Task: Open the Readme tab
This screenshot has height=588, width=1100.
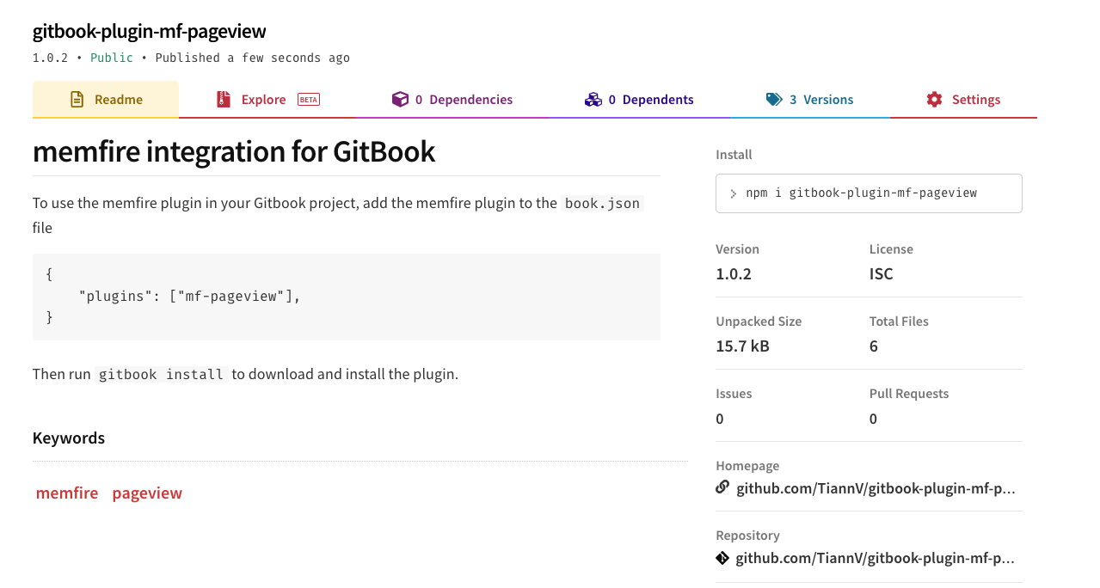Action: (118, 100)
